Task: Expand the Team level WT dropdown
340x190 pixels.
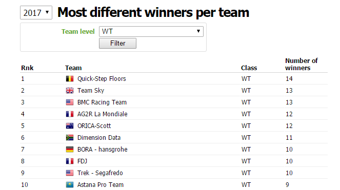Action: (151, 31)
